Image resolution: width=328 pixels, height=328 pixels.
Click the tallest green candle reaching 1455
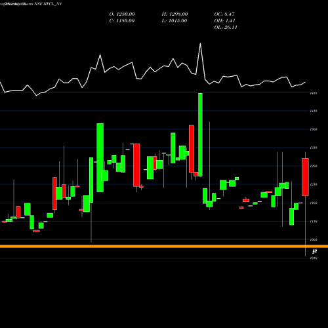pyautogui.click(x=200, y=134)
